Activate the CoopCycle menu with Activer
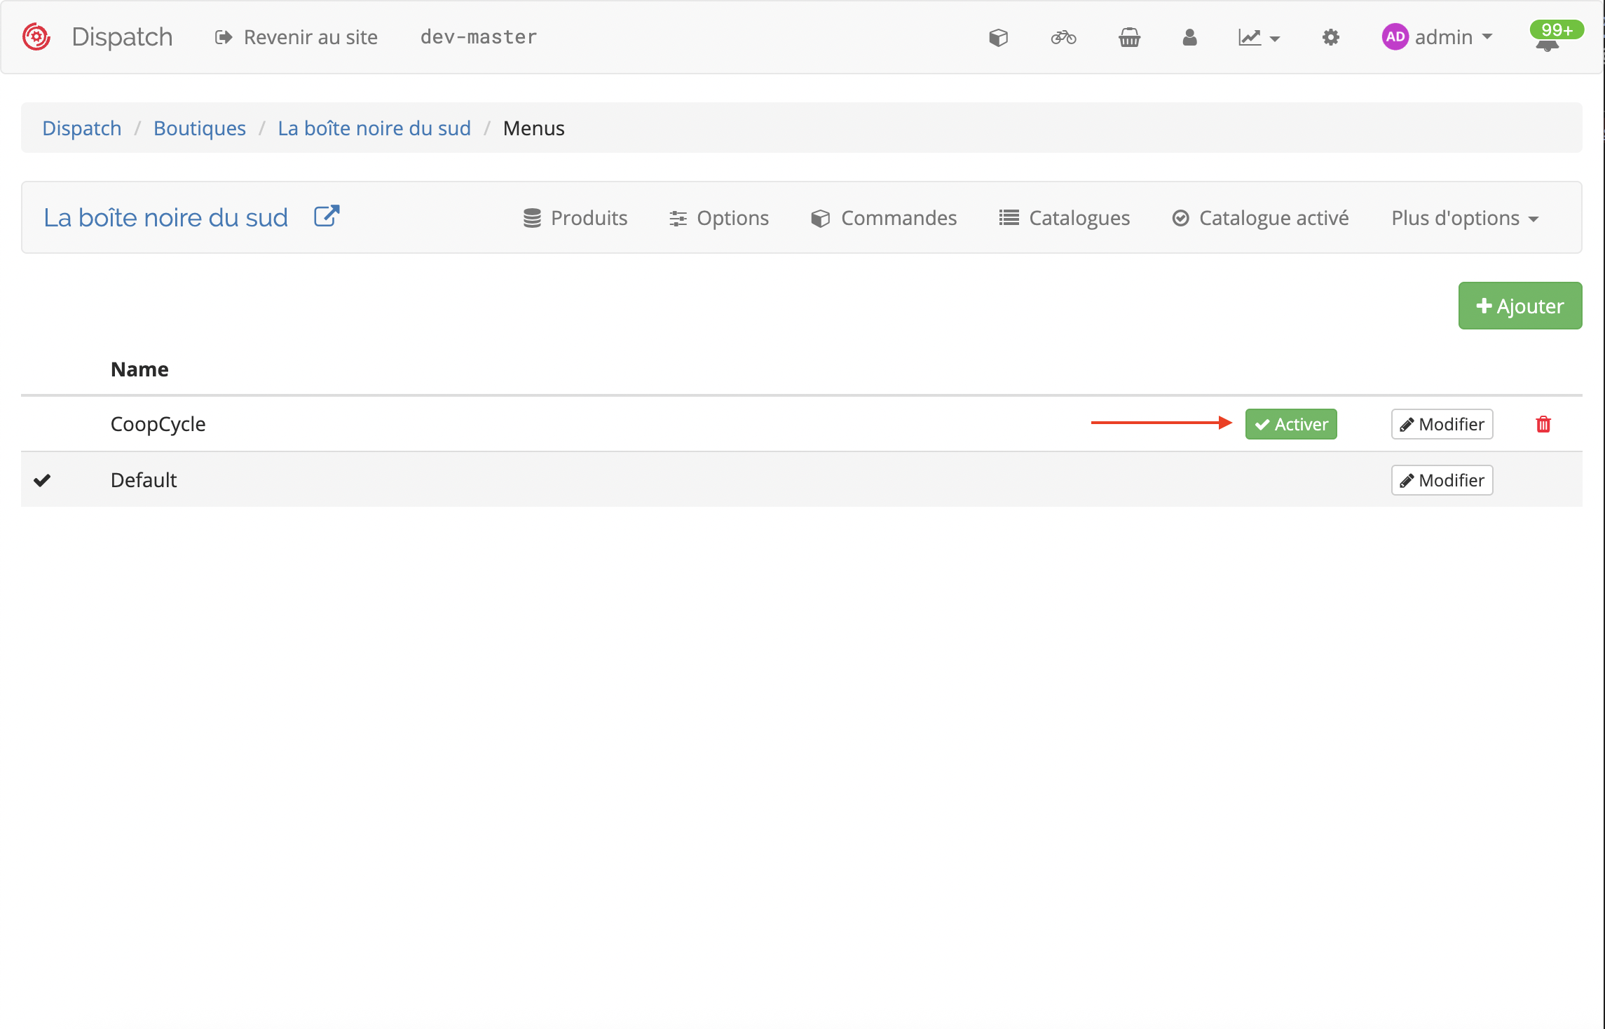Image resolution: width=1605 pixels, height=1029 pixels. click(1291, 424)
